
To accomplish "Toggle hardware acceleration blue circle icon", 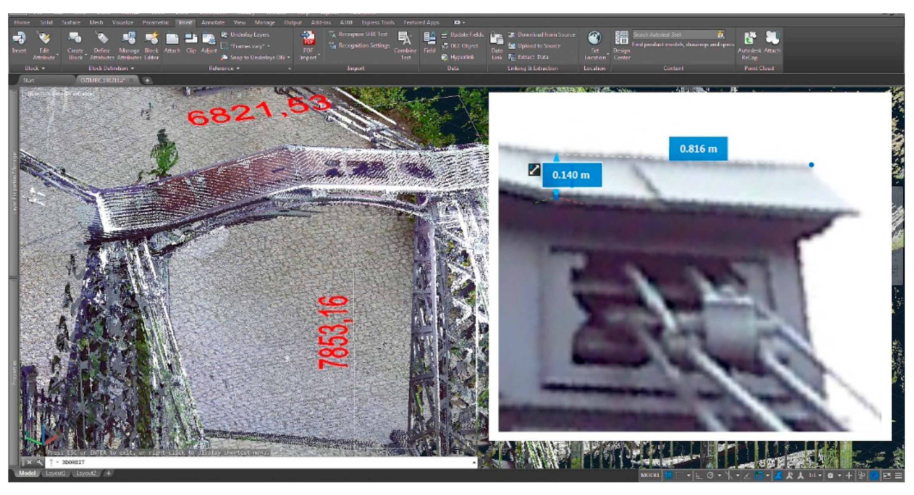I will pos(874,475).
